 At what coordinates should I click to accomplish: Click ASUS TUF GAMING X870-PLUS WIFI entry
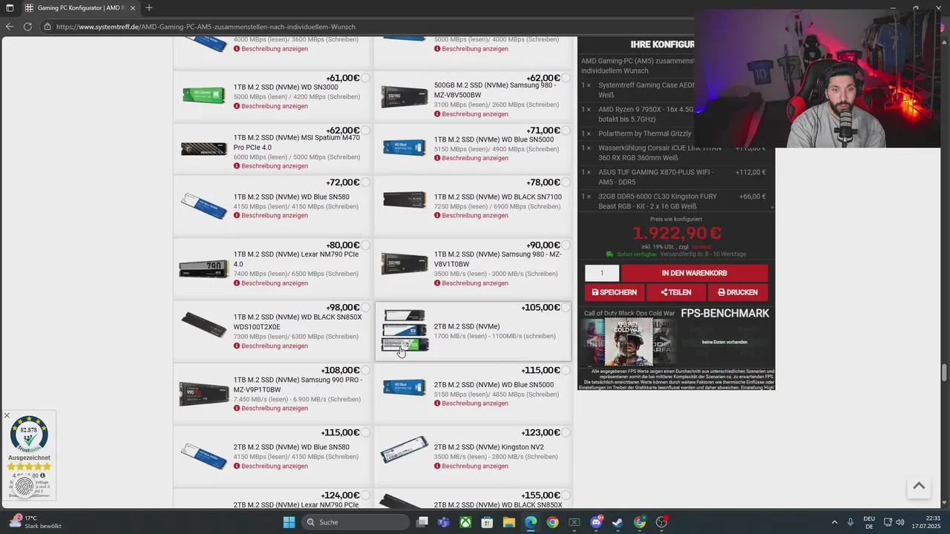click(x=656, y=177)
